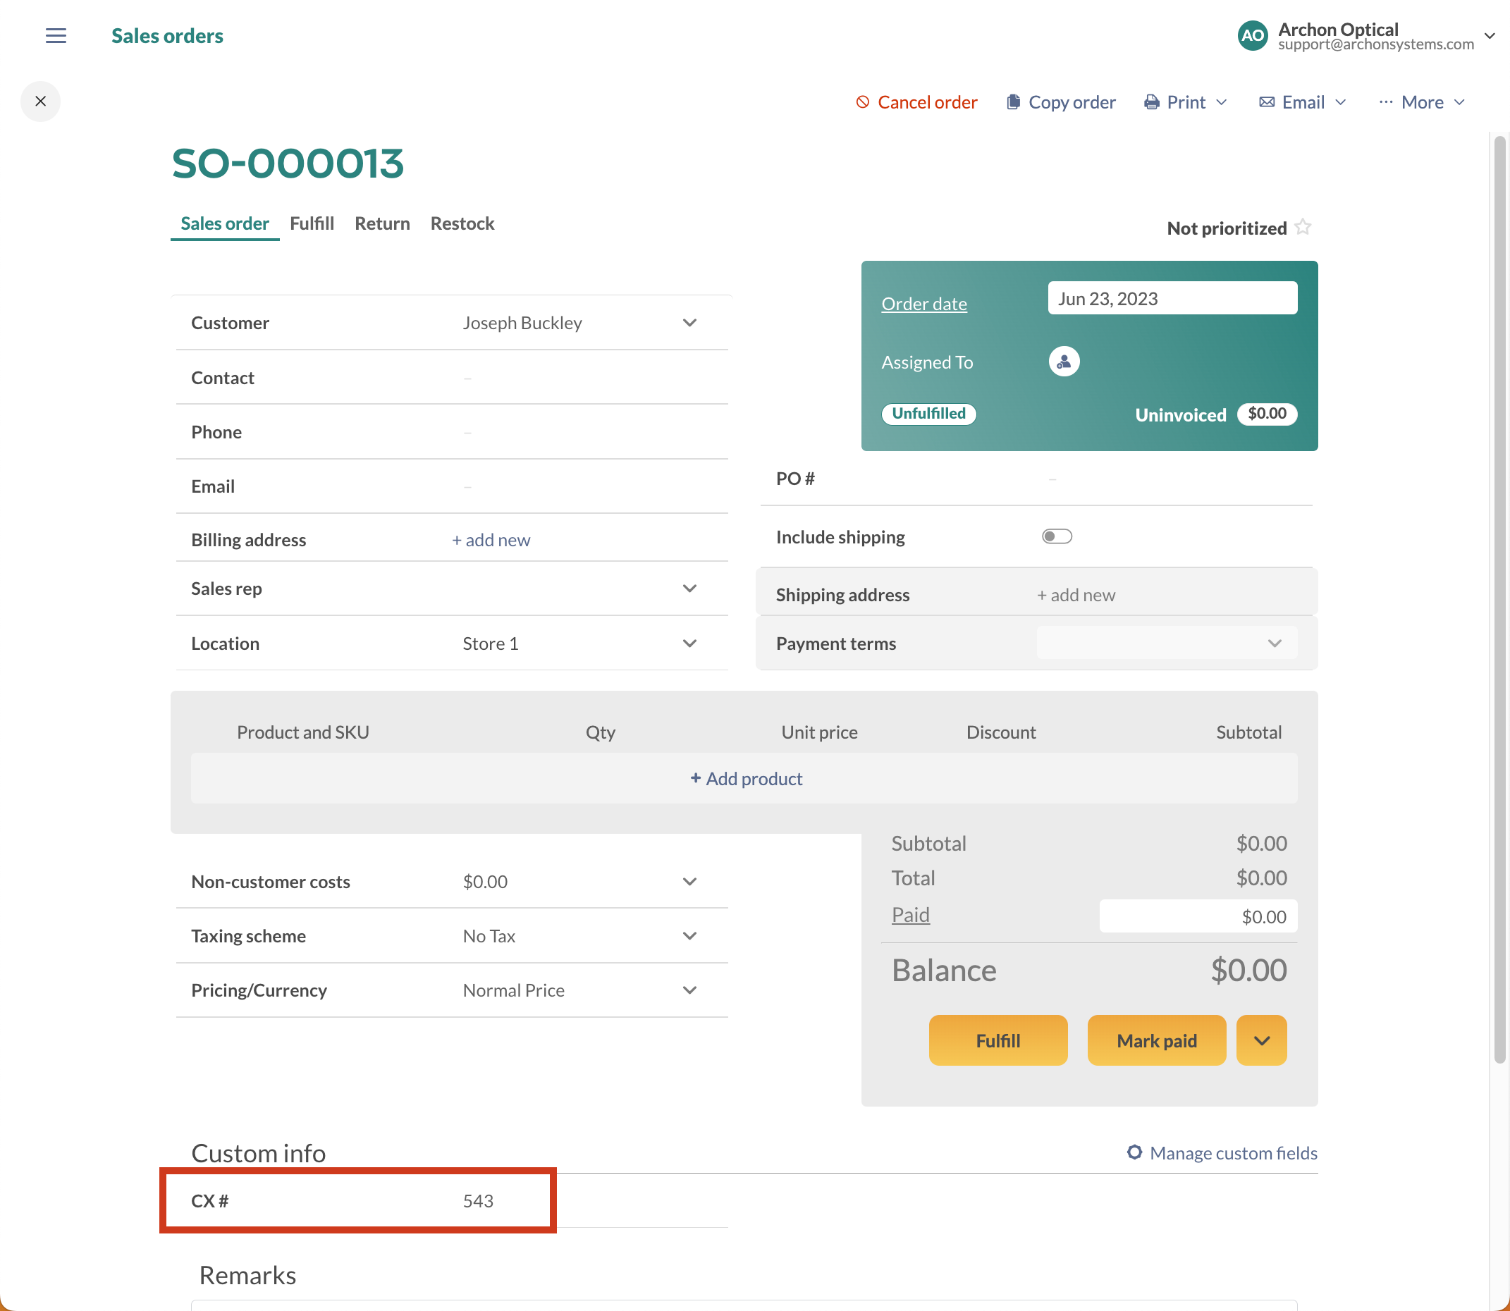The width and height of the screenshot is (1510, 1311).
Task: Toggle Include shipping switch
Action: [1057, 536]
